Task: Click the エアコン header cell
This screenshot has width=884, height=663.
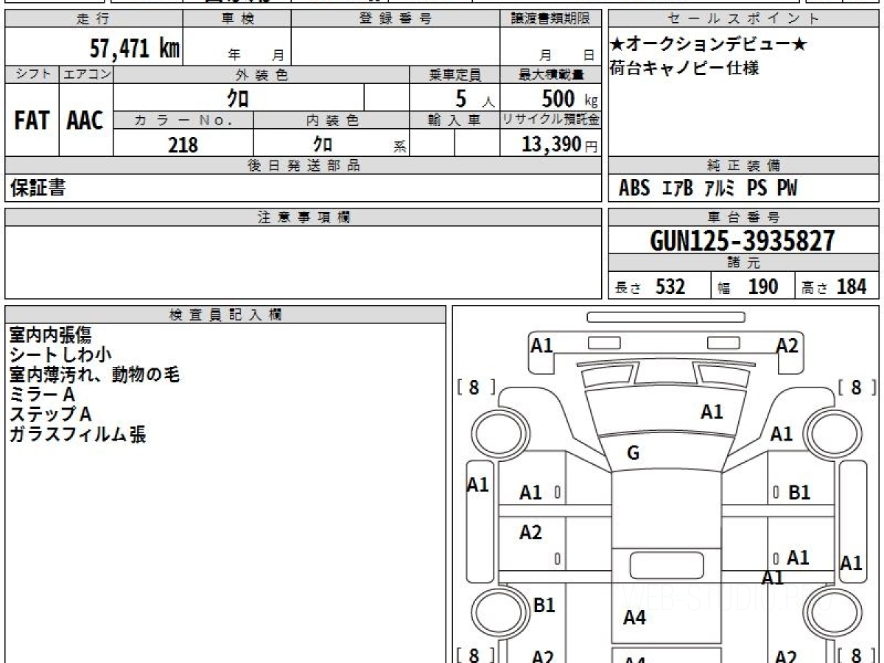Action: pos(86,74)
